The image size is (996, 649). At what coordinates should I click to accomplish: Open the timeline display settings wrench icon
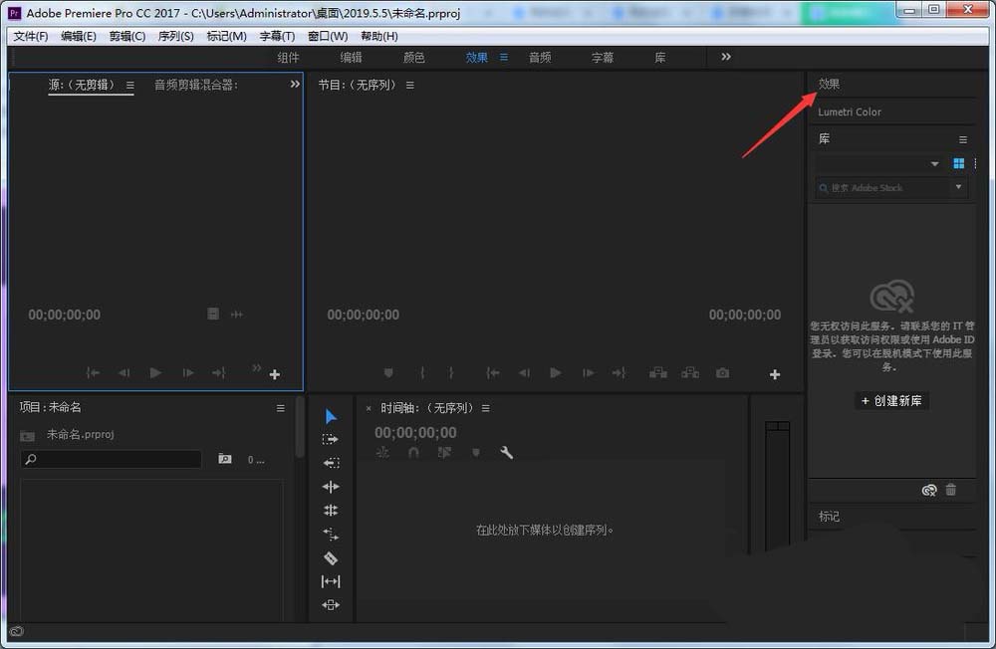tap(506, 451)
